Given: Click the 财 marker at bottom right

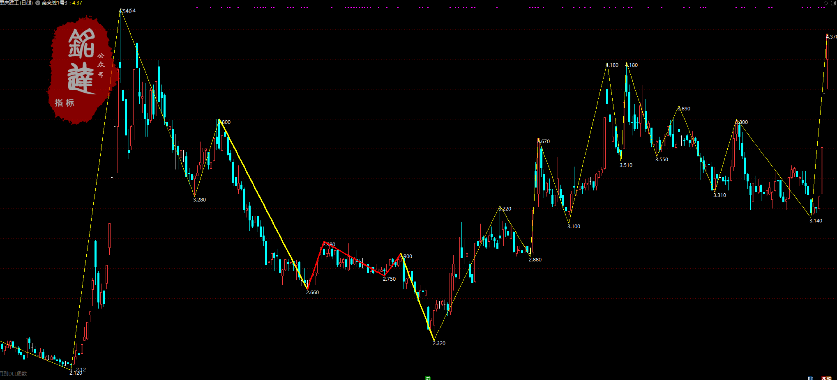Looking at the screenshot, I should 810,378.
